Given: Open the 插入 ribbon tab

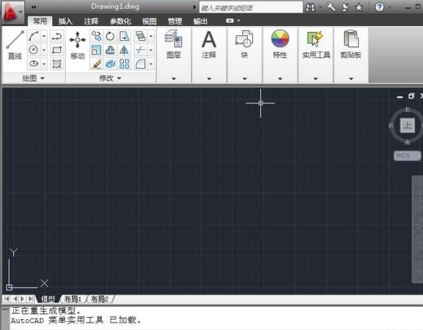Looking at the screenshot, I should pyautogui.click(x=66, y=21).
